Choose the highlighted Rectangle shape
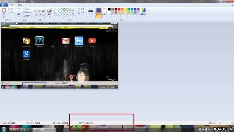 click(64, 10)
